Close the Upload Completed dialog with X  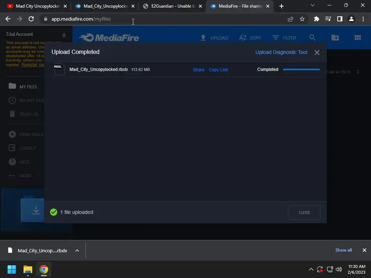(317, 52)
